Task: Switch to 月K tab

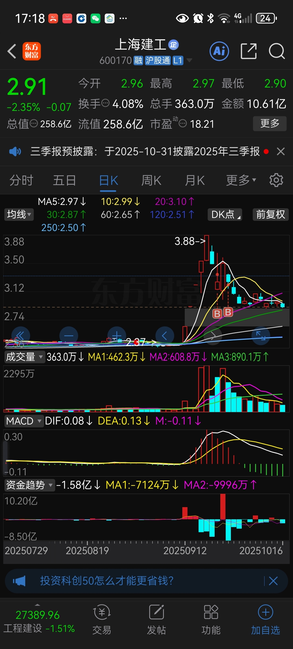Action: click(195, 180)
